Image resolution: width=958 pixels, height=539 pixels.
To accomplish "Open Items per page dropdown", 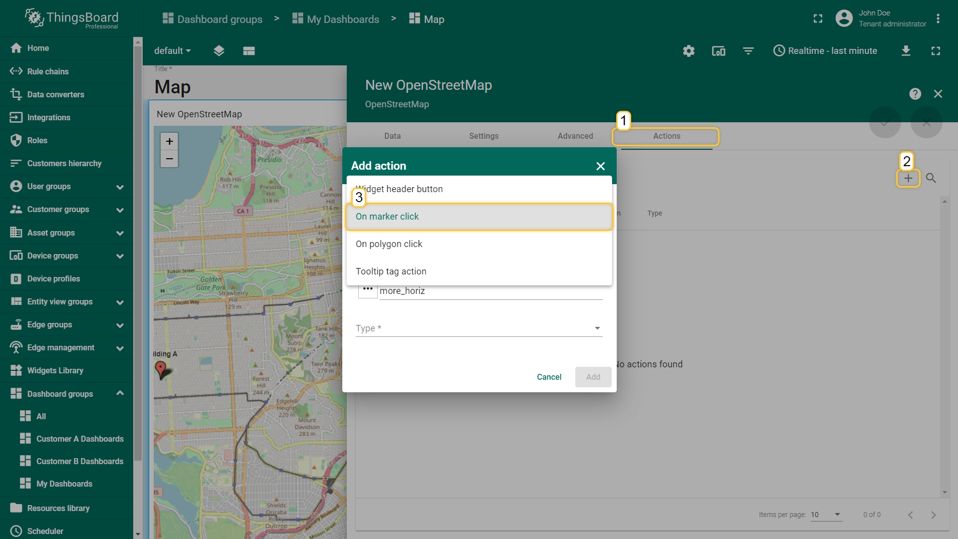I will click(x=826, y=515).
